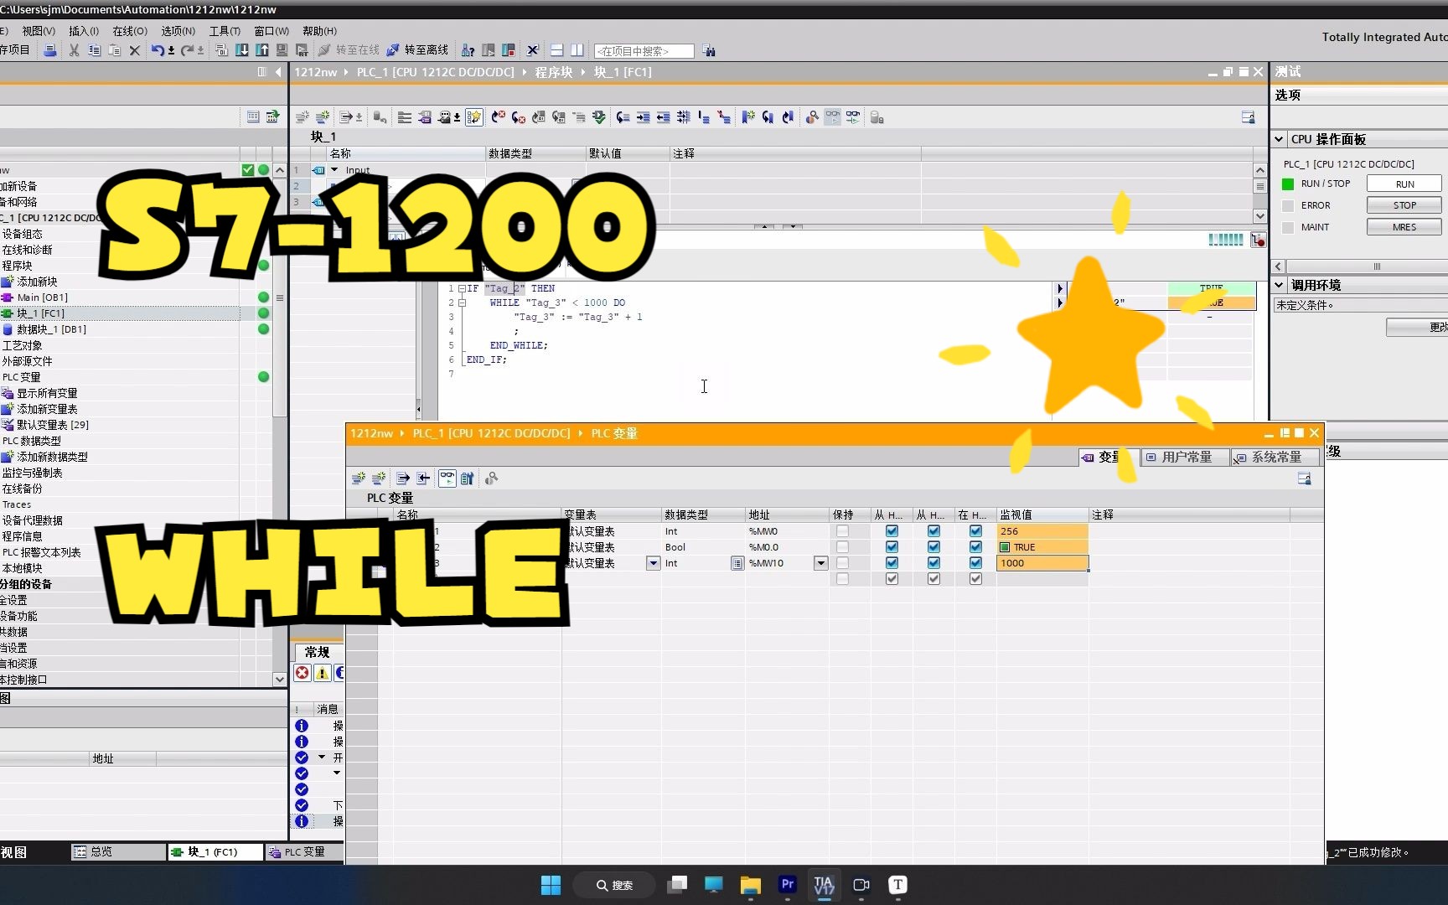Click the green TRUE indicator in monitor column
The height and width of the screenshot is (905, 1448).
[x=1211, y=287]
